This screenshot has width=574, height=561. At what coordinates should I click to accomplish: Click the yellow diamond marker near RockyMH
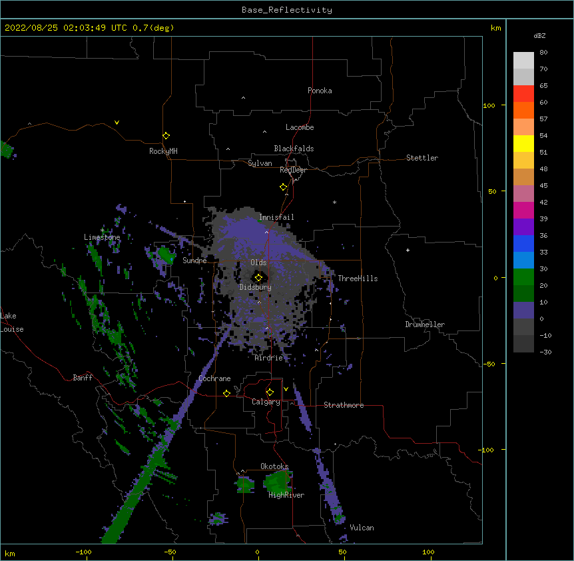coord(166,136)
